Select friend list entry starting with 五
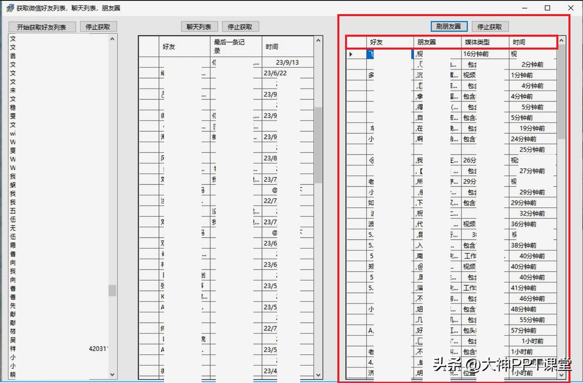 pyautogui.click(x=58, y=211)
